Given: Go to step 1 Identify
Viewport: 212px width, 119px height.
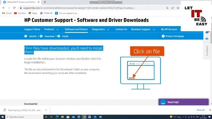Looking at the screenshot, I should [30, 36].
